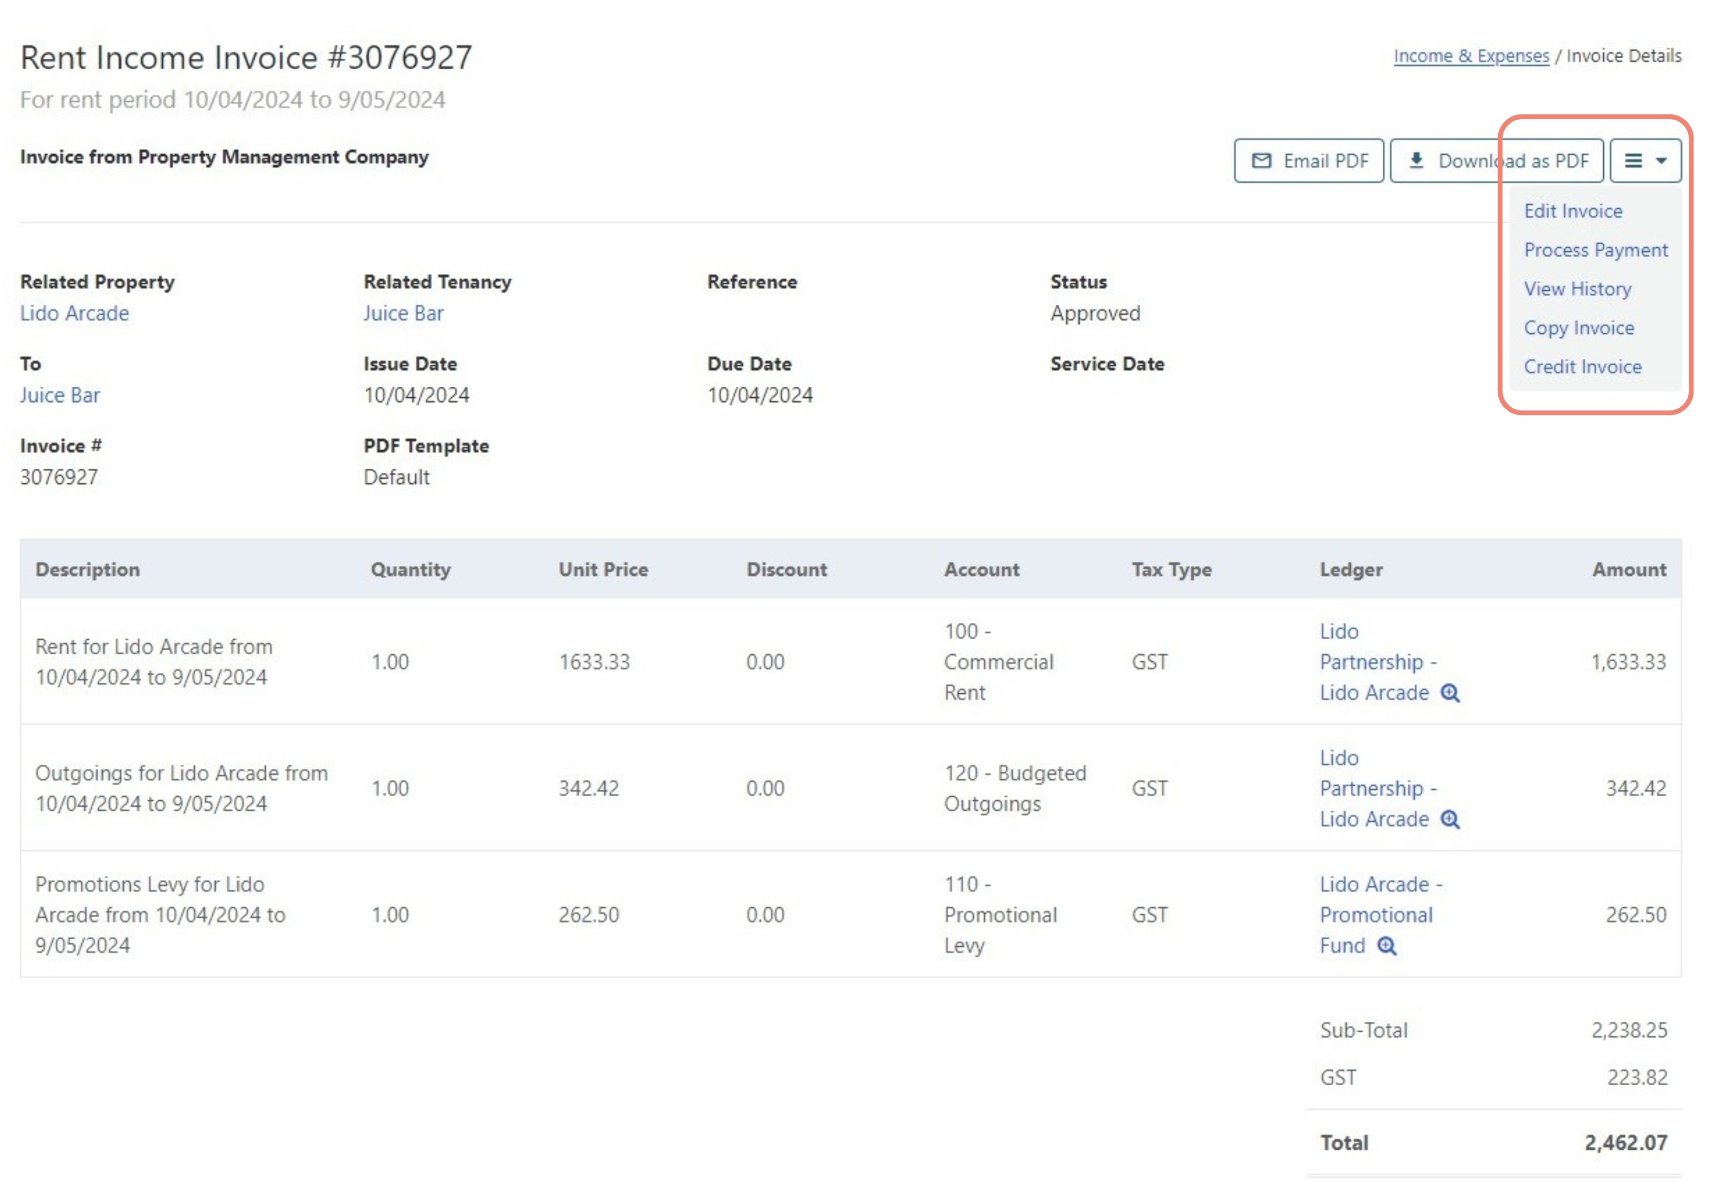Click the Account column header

pos(981,569)
